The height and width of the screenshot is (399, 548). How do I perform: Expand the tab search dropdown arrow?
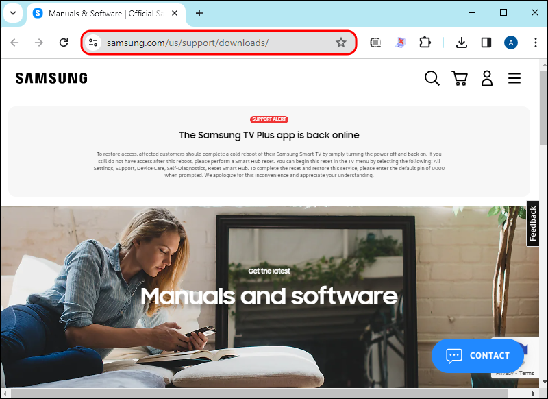(x=13, y=13)
